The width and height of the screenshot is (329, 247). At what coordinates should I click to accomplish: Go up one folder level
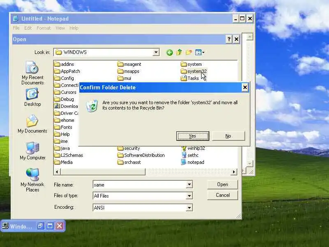(x=179, y=52)
